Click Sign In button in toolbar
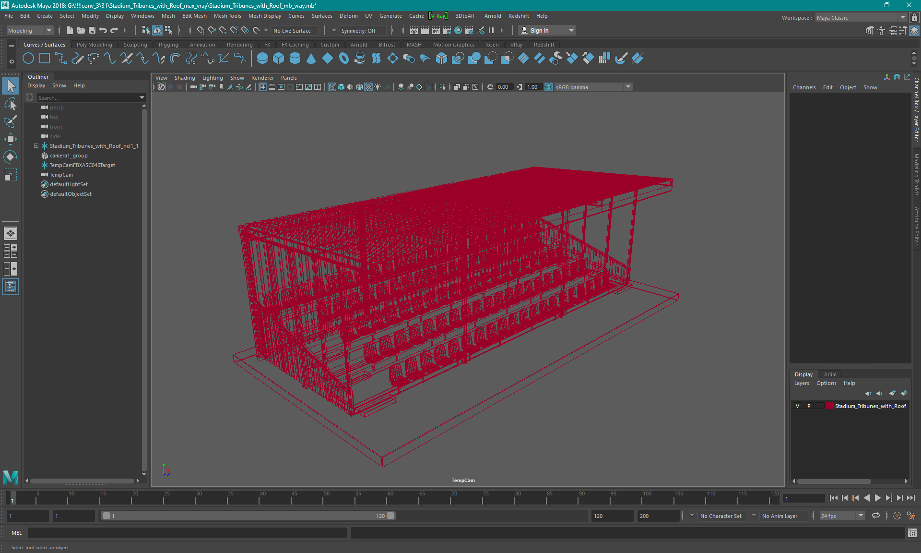Viewport: 921px width, 553px height. 539,30
